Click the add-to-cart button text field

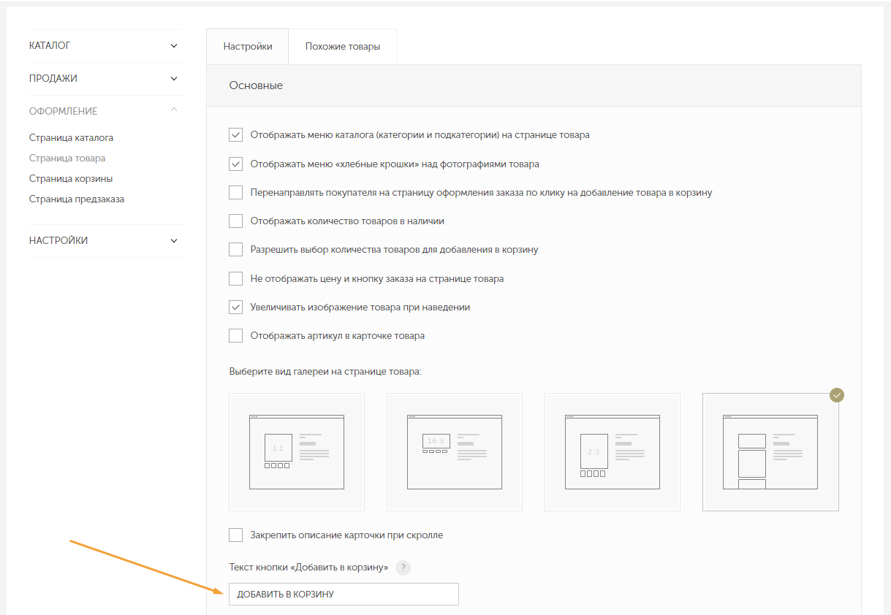[x=344, y=595]
